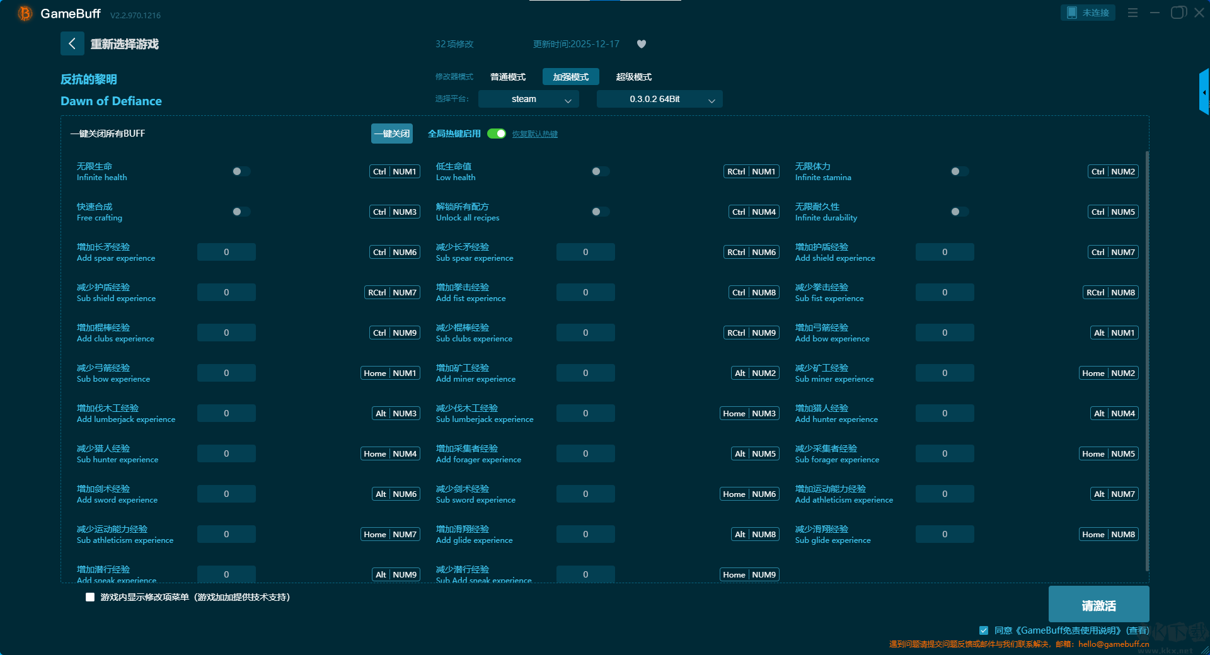Click the Home NUM8 Sub glide hotkey
The height and width of the screenshot is (655, 1210).
1109,534
